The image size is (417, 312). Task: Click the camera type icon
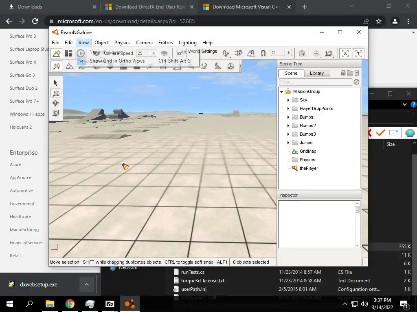tap(96, 53)
